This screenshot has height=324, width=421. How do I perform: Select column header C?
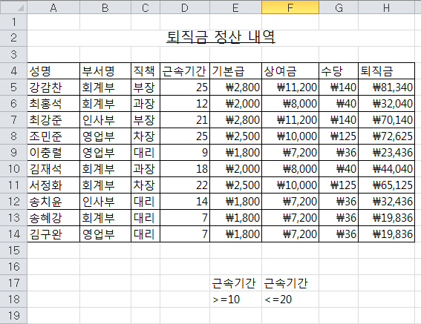[146, 7]
